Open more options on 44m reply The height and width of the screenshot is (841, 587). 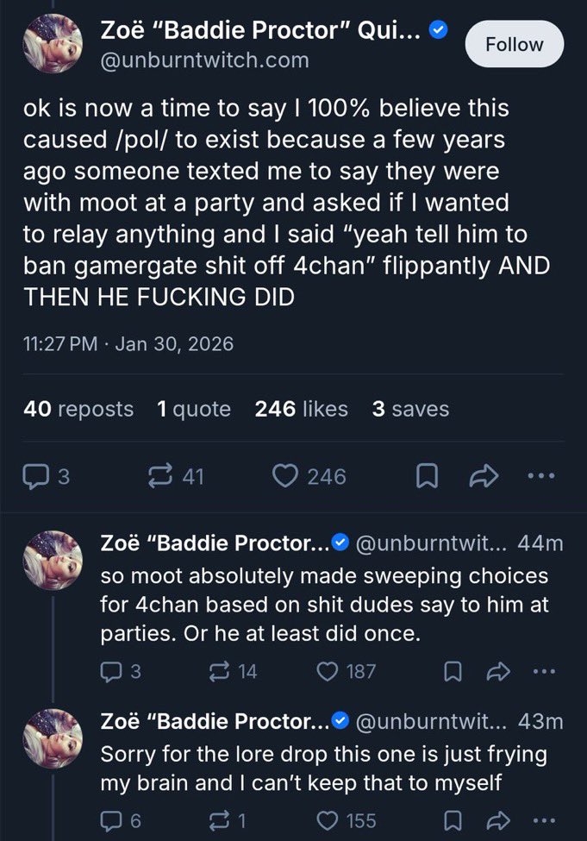(x=541, y=671)
